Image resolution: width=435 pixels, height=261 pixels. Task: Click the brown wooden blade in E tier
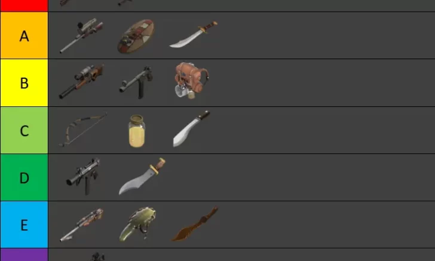[x=195, y=223]
